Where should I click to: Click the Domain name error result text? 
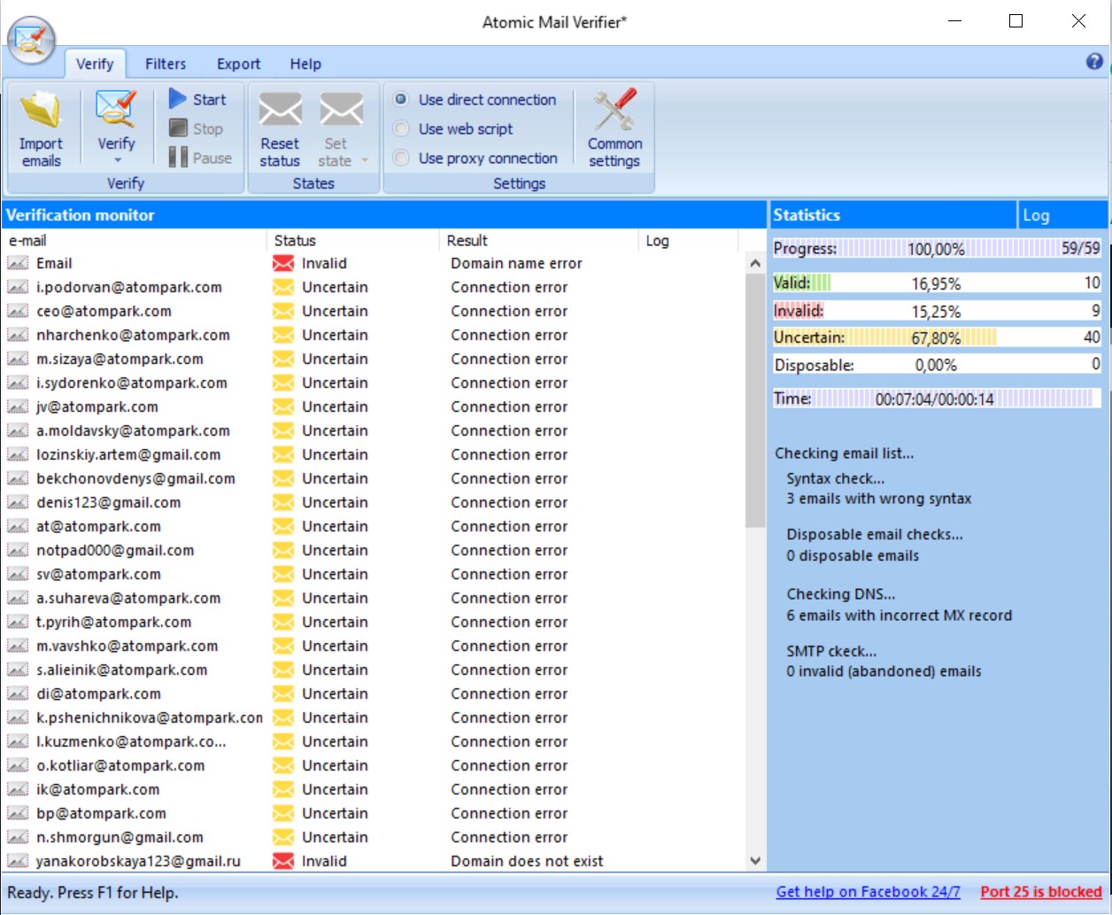click(x=516, y=263)
